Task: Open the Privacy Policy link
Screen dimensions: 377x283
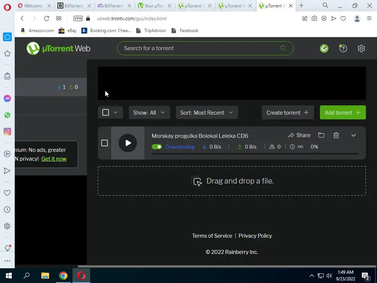Action: click(x=255, y=236)
